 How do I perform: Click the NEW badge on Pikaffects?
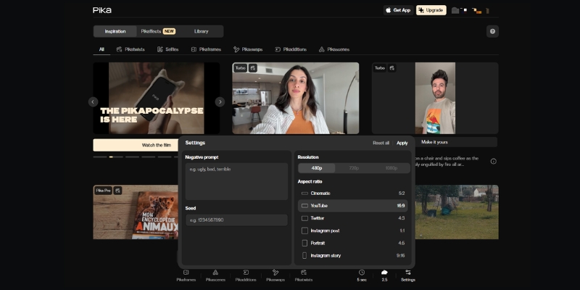[x=169, y=31]
